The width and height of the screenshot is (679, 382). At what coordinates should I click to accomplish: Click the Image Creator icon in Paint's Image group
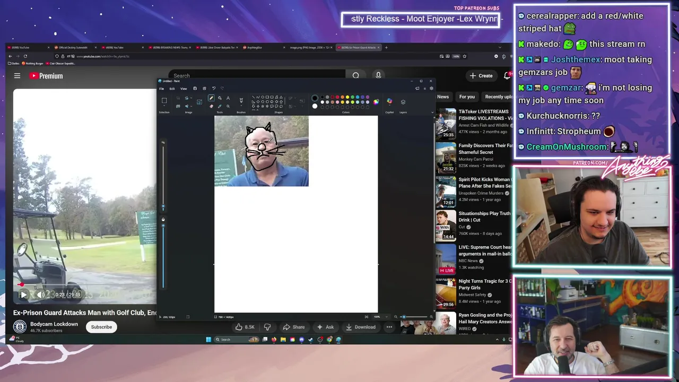click(199, 102)
